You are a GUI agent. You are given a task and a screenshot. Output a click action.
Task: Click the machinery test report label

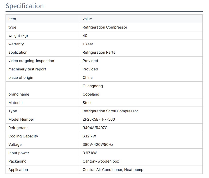pyautogui.click(x=27, y=69)
